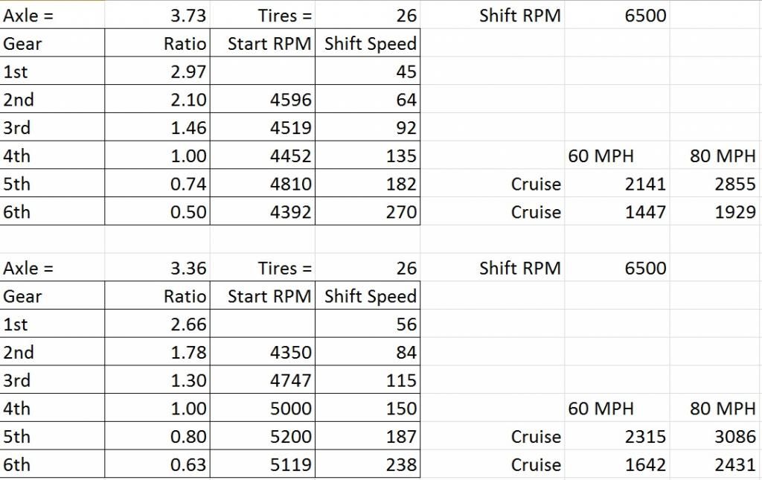The height and width of the screenshot is (480, 762).
Task: Click the shift speed cell showing 238
Action: (401, 465)
